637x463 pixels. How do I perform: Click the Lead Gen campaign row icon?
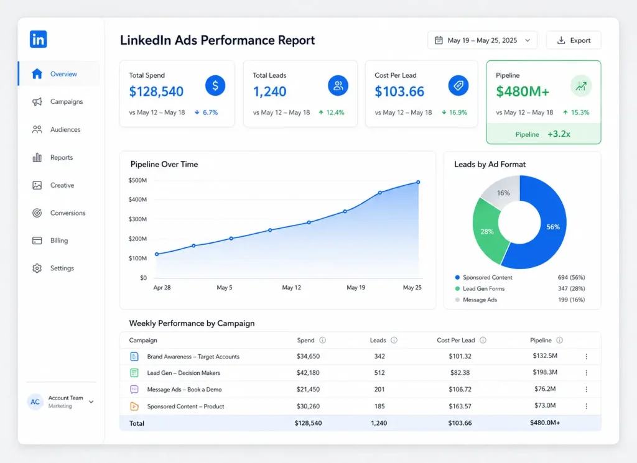click(134, 372)
